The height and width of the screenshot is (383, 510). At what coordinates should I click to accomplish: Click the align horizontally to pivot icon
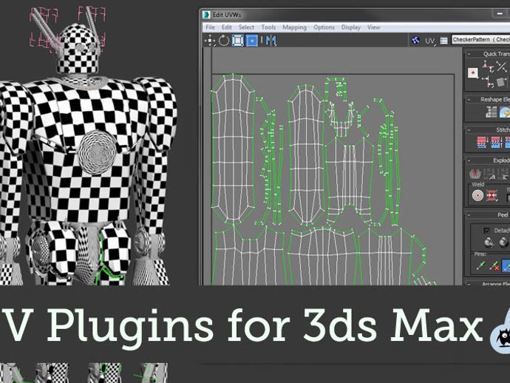(x=488, y=67)
